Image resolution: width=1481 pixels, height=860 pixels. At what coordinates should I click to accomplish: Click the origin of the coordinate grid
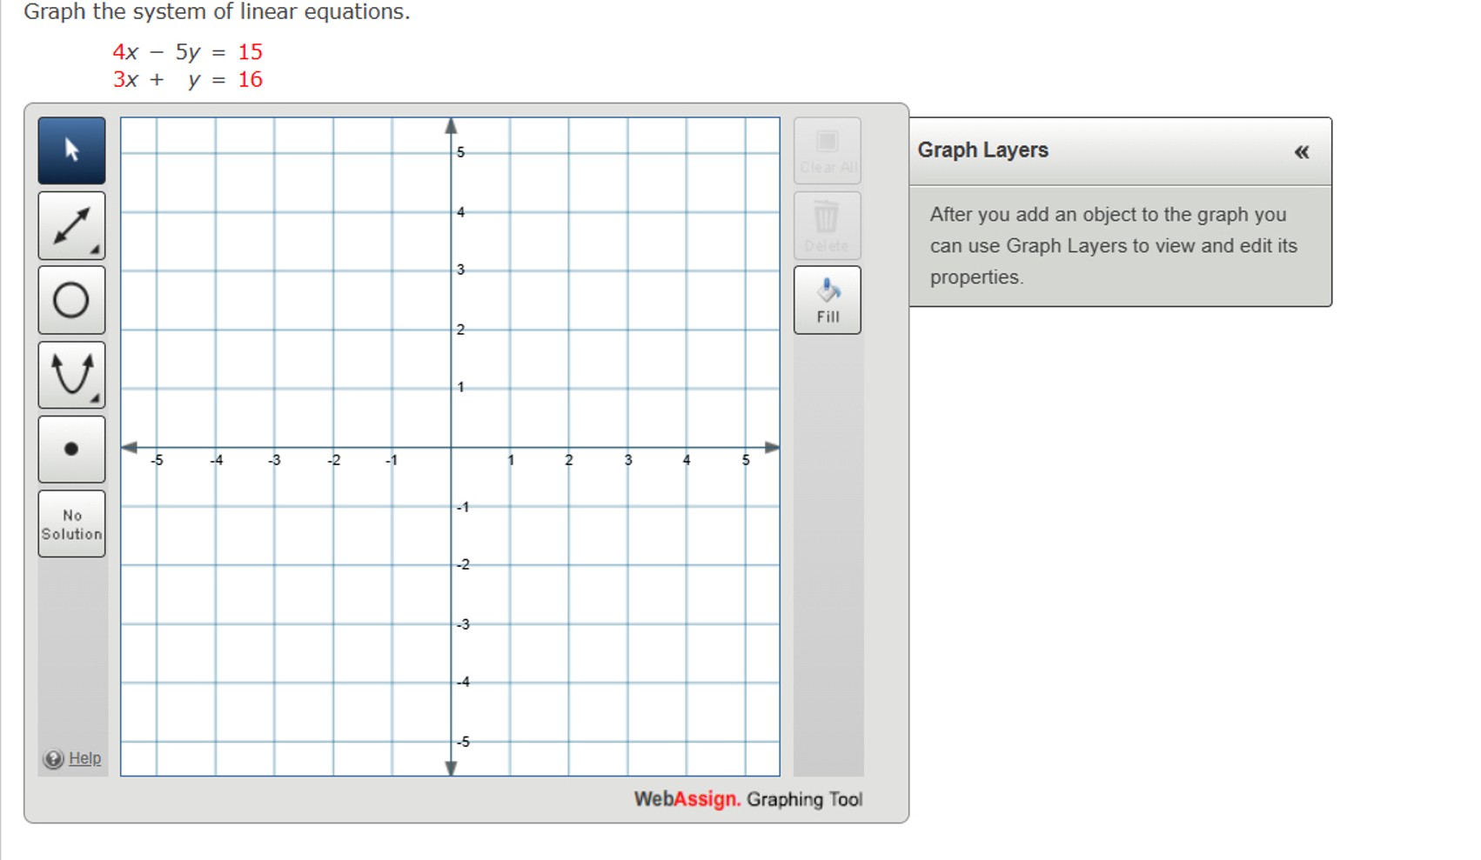452,448
